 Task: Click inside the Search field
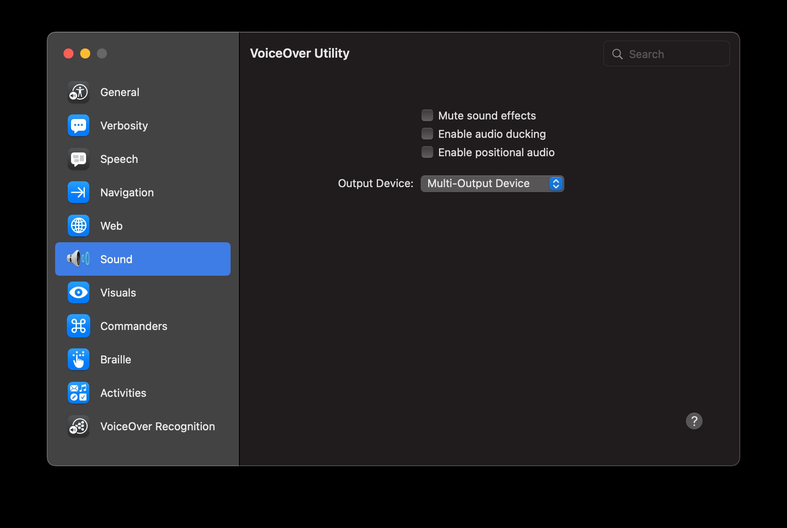(x=667, y=53)
